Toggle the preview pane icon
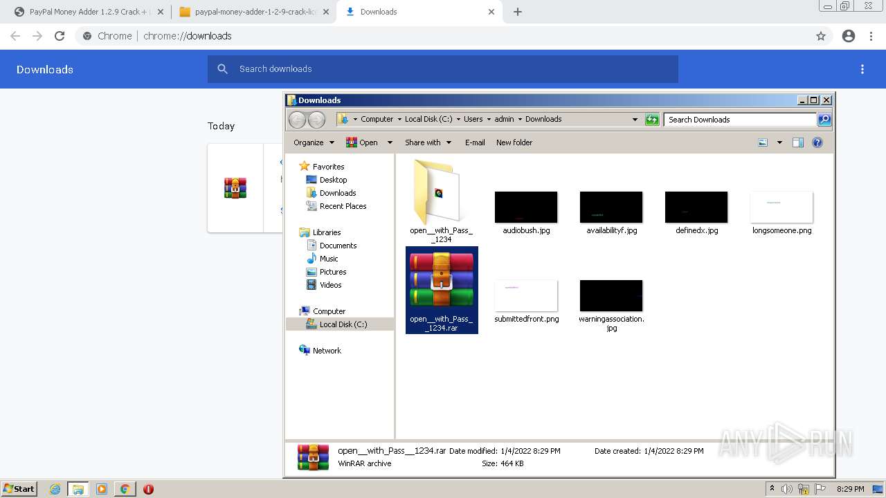 [x=798, y=142]
